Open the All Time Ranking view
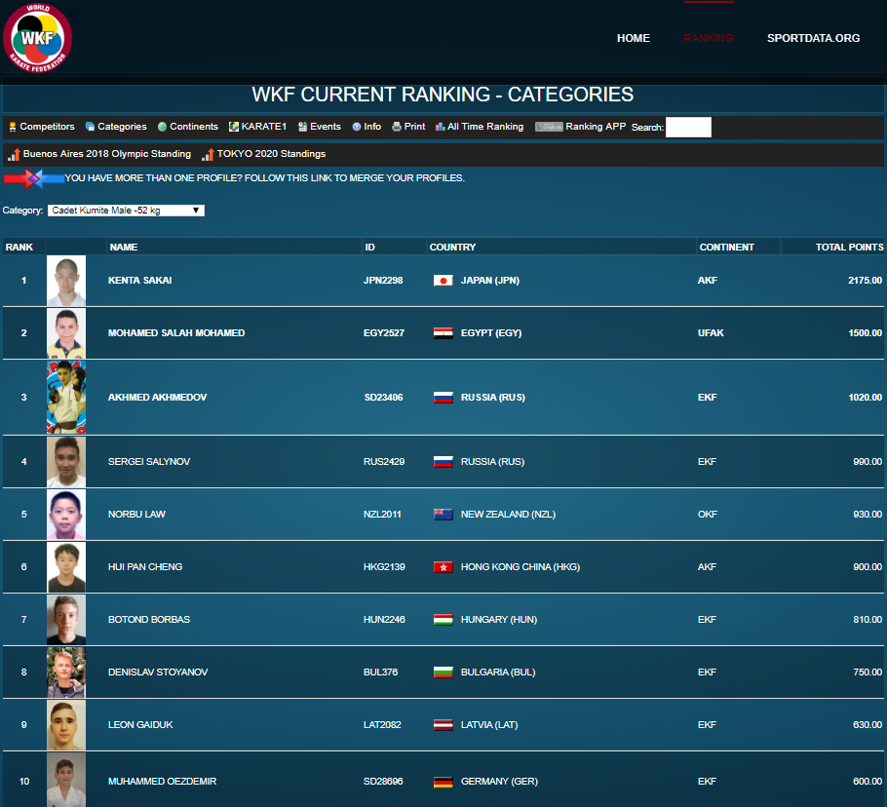Screen dimensions: 887x807 pyautogui.click(x=479, y=126)
